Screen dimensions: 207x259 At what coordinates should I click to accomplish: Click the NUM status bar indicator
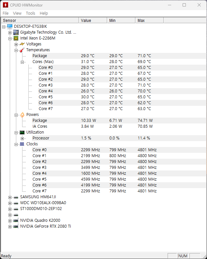click(183, 256)
